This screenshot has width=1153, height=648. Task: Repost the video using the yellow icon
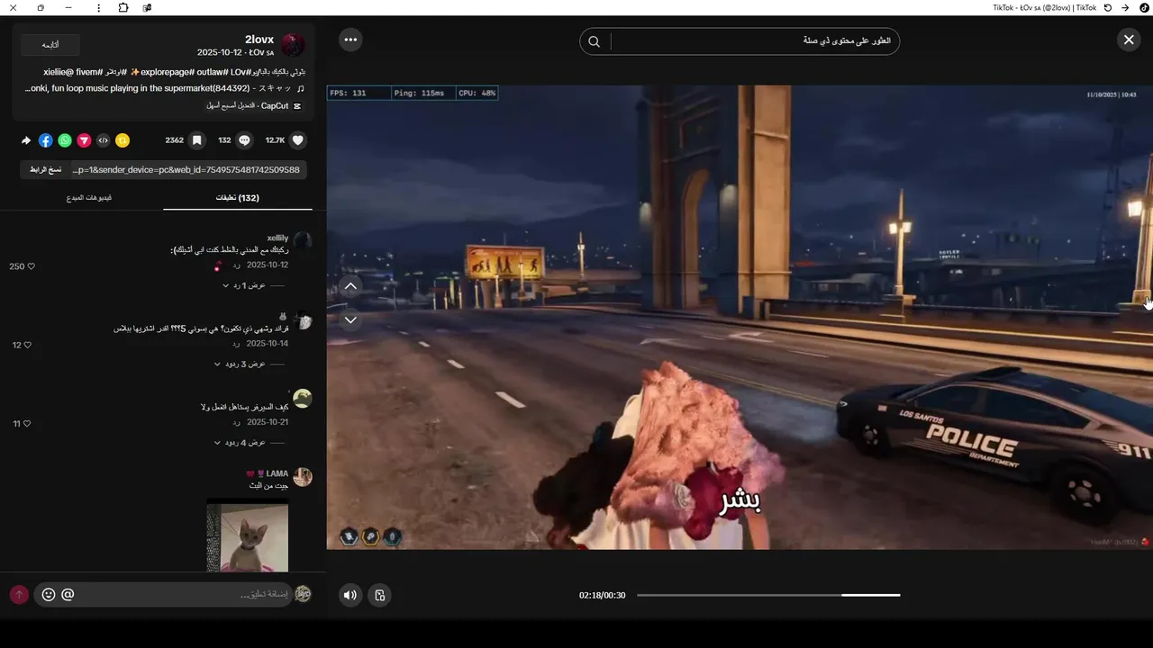coord(123,140)
